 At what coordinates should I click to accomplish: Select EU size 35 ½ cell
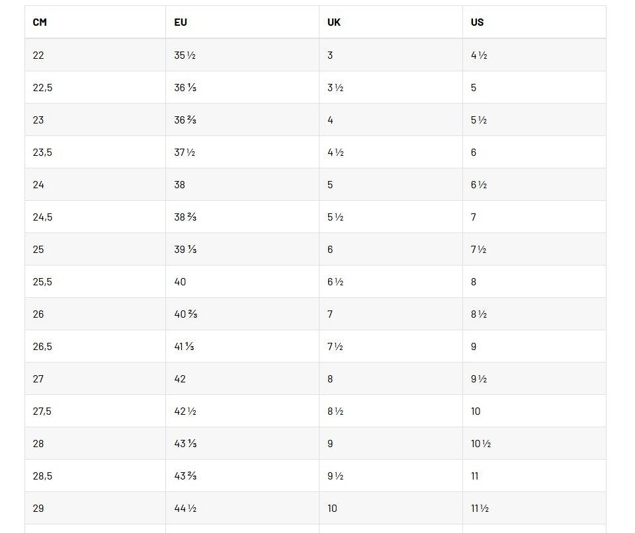coord(185,55)
